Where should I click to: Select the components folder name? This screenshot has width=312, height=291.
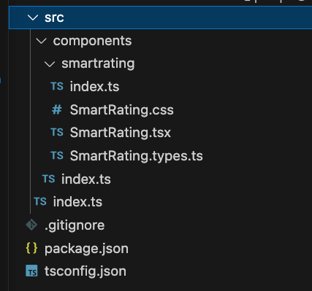point(92,41)
